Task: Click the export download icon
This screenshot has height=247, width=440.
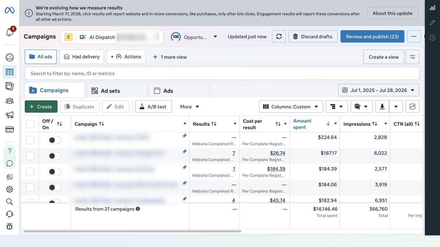Action: tap(382, 107)
